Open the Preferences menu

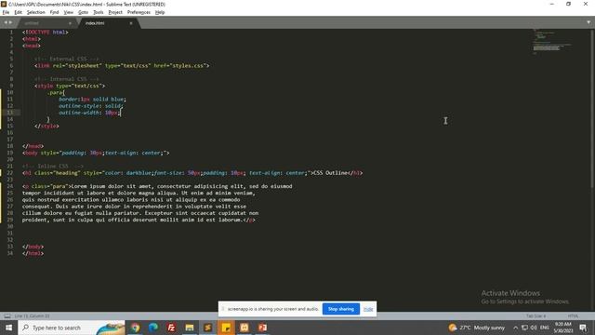pos(139,12)
